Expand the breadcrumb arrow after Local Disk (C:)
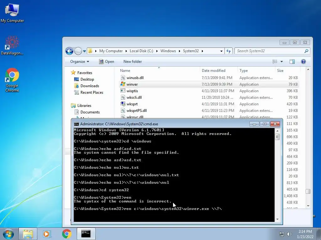 point(157,51)
